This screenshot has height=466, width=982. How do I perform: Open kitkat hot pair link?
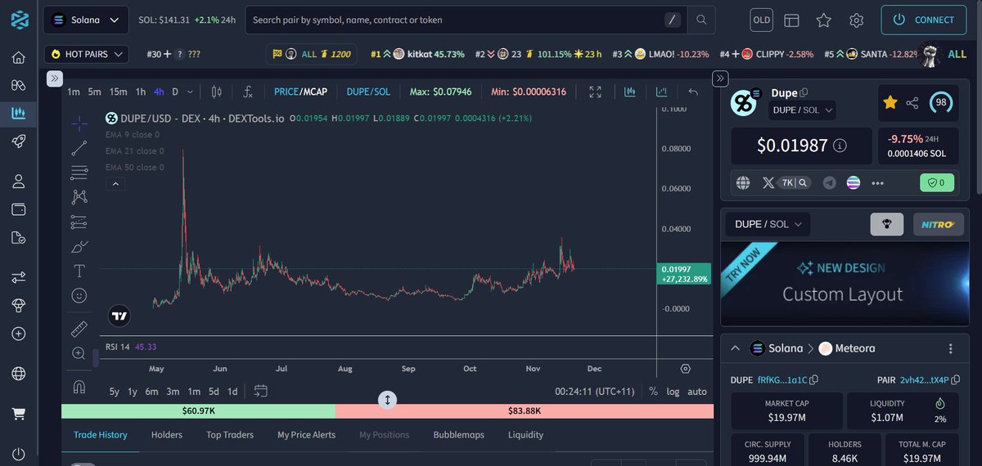(x=417, y=54)
